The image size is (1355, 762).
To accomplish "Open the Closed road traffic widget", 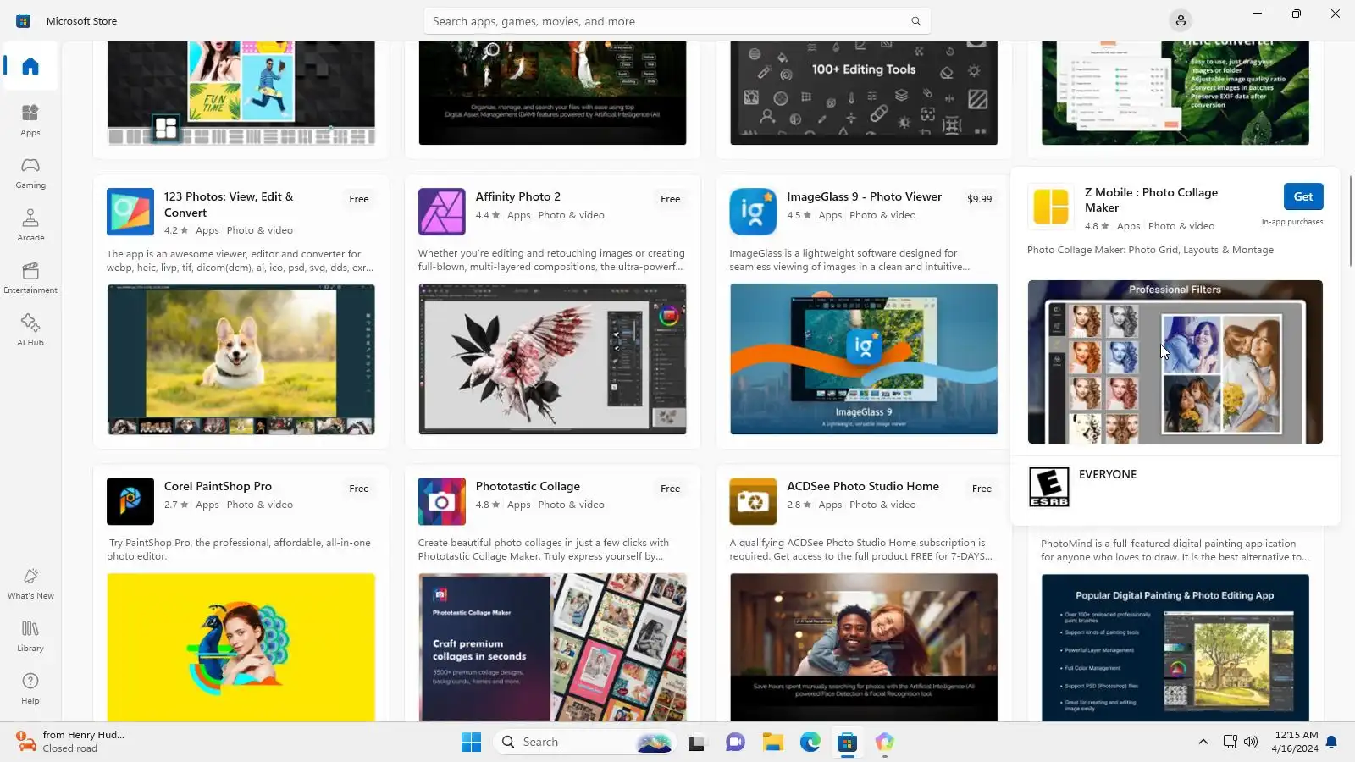I will pyautogui.click(x=71, y=742).
